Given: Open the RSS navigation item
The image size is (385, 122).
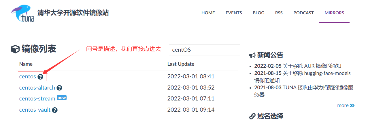Looking at the screenshot, I should click(x=279, y=13).
